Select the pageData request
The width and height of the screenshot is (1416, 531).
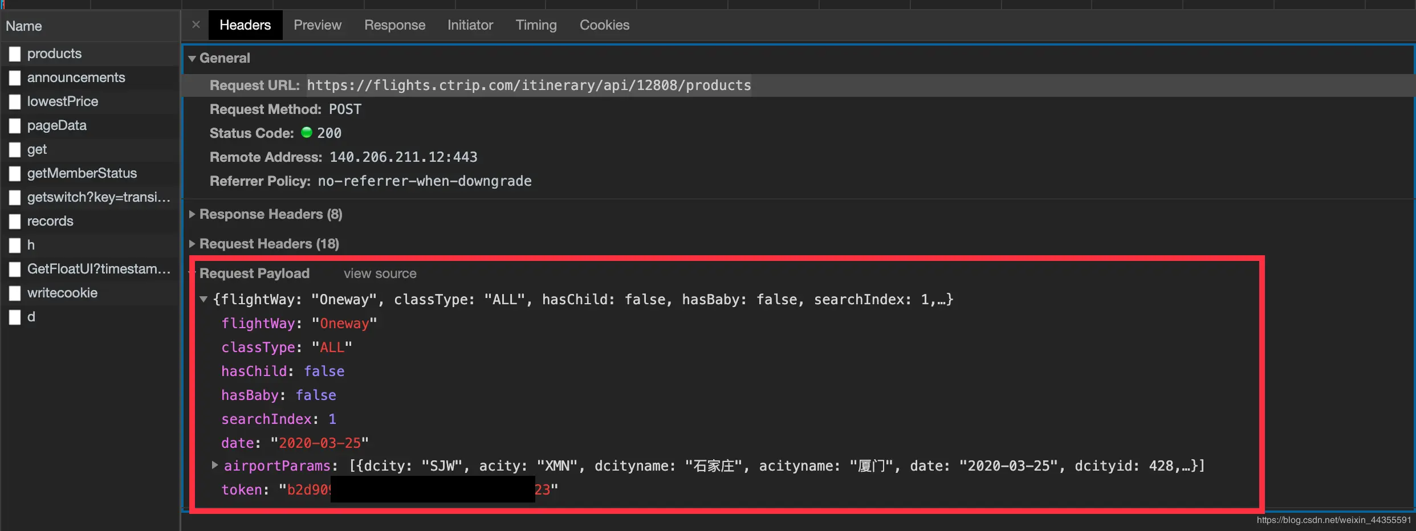point(90,125)
